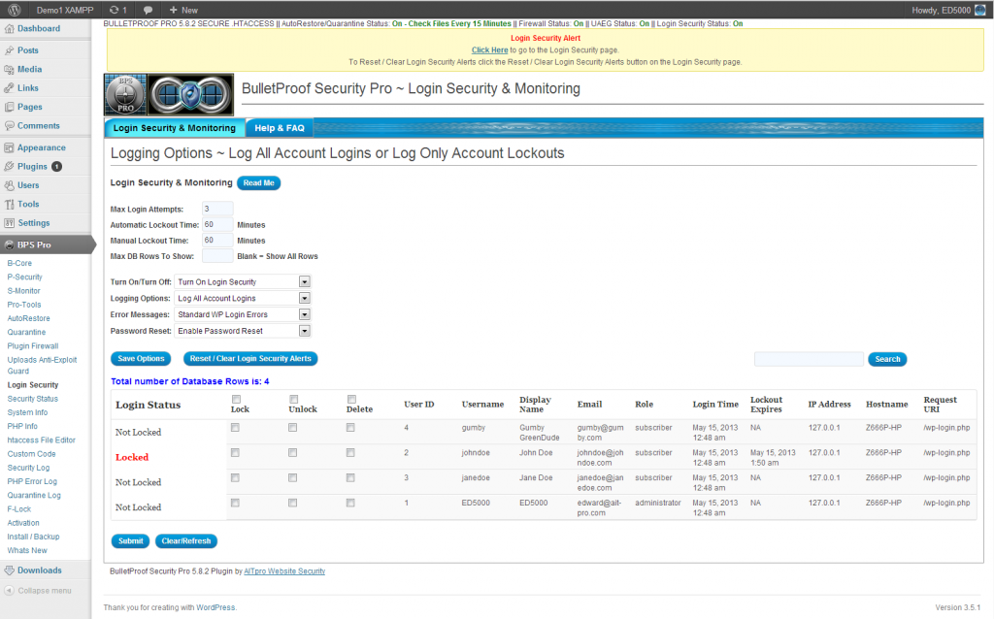Click the WordPress logo in admin bar
994x619 pixels.
(x=14, y=8)
